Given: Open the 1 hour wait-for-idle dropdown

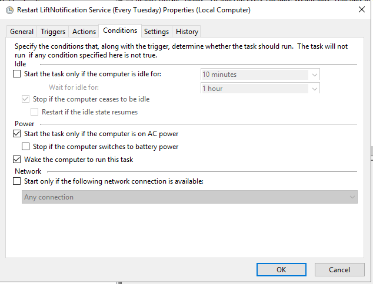Looking at the screenshot, I should (260, 88).
